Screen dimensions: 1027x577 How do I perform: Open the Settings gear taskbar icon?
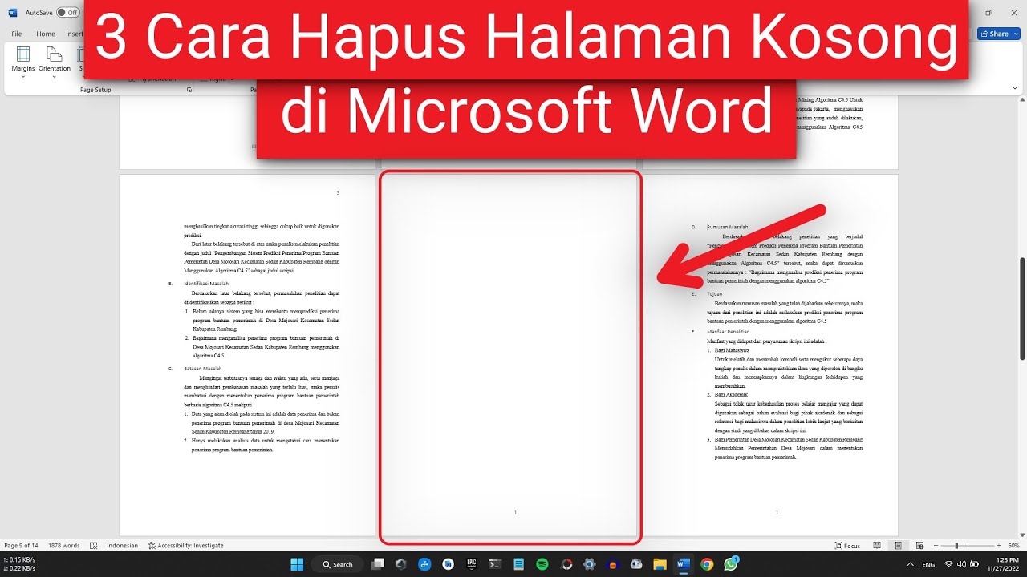589,564
